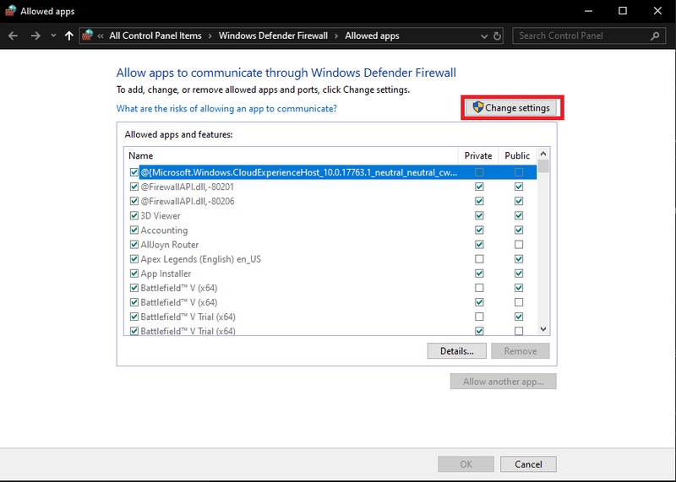Open the recent locations dropdown arrow
Image resolution: width=676 pixels, height=482 pixels.
[53, 36]
